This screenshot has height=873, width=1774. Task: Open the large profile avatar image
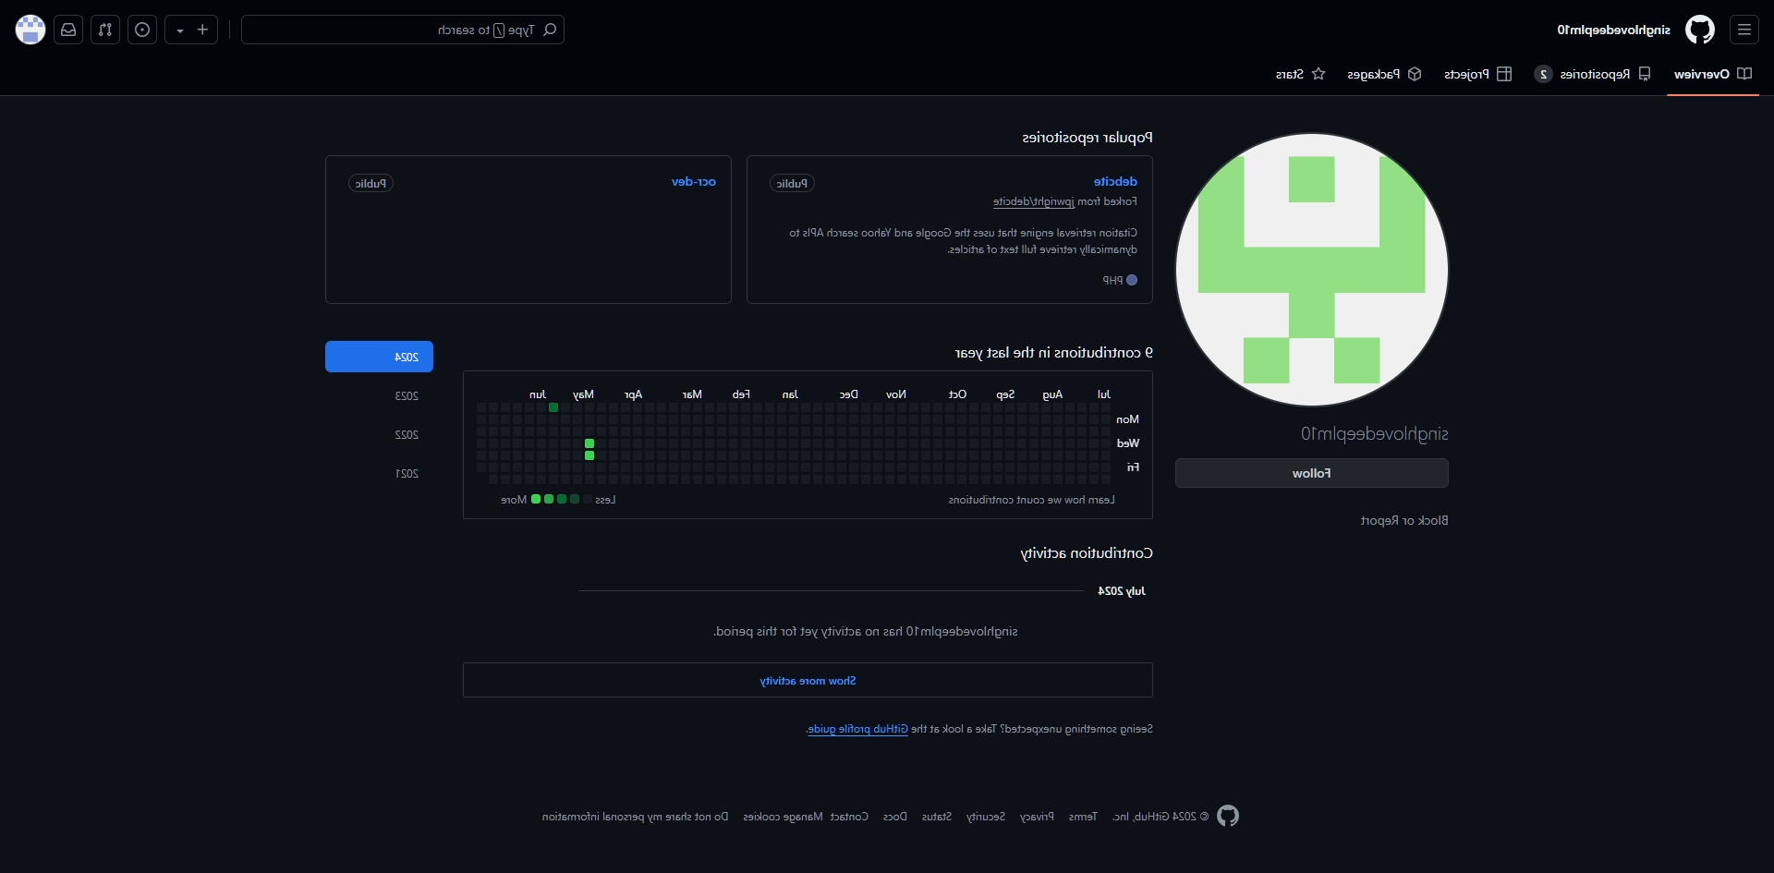(x=1311, y=270)
